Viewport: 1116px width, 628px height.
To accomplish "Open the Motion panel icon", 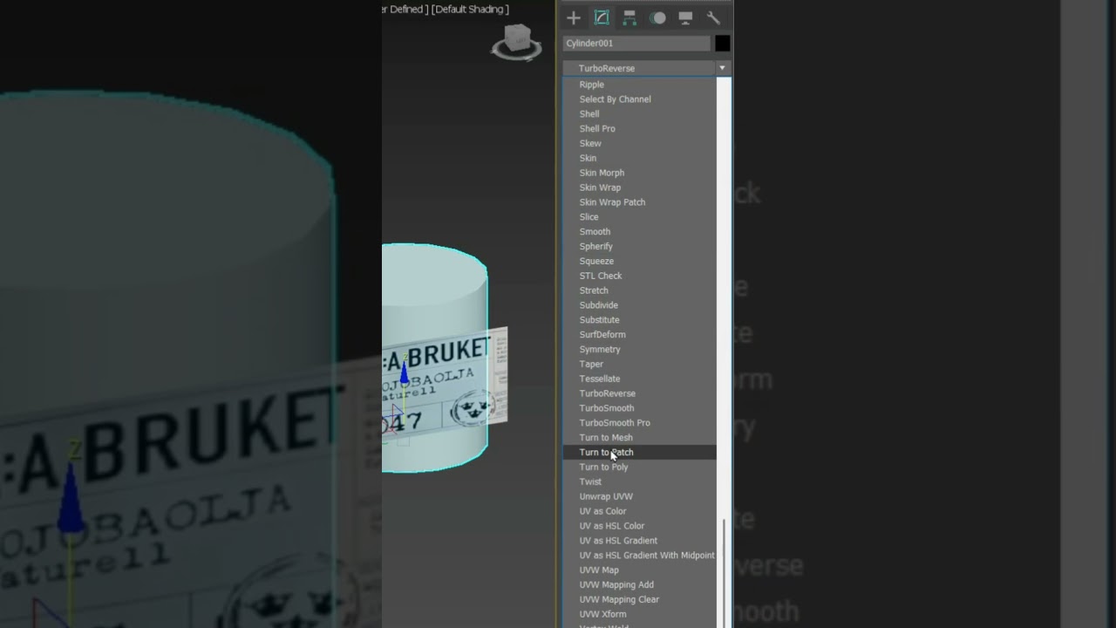I will (657, 17).
